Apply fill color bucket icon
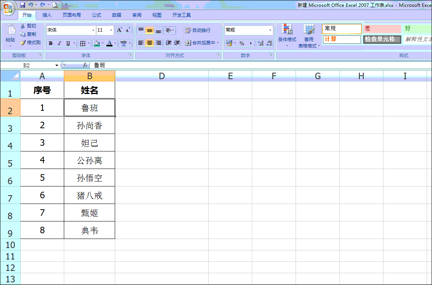 97,43
